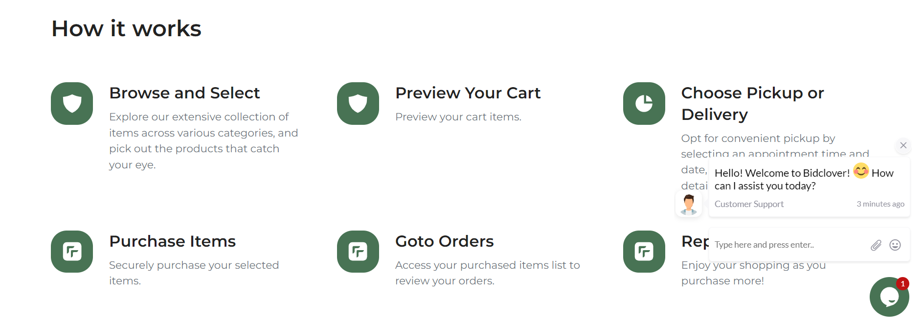Click the red unread notification badge
The height and width of the screenshot is (326, 923).
(x=902, y=284)
